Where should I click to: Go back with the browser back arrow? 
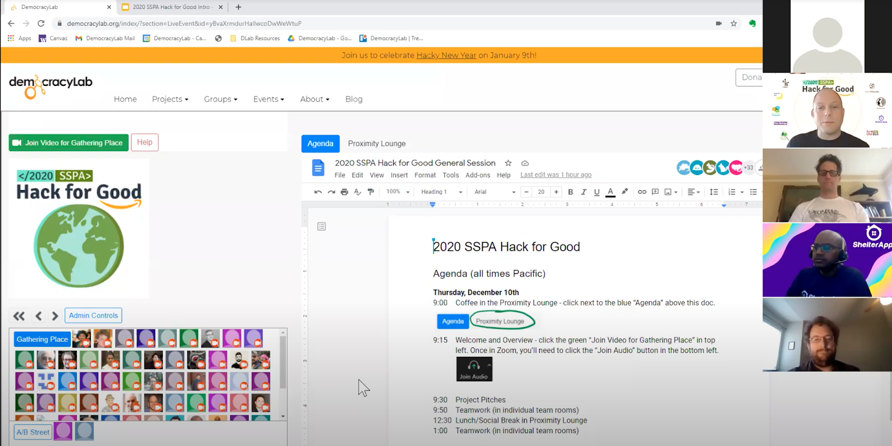coord(11,23)
